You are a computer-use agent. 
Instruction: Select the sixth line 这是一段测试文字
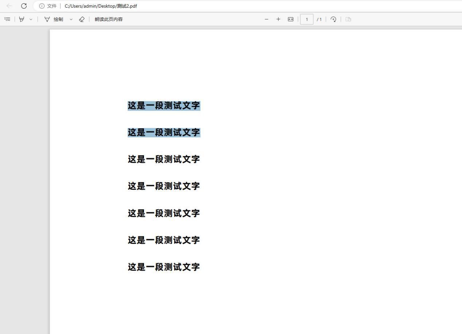click(x=164, y=240)
